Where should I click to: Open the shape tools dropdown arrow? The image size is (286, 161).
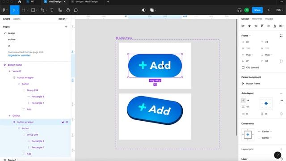click(x=37, y=10)
